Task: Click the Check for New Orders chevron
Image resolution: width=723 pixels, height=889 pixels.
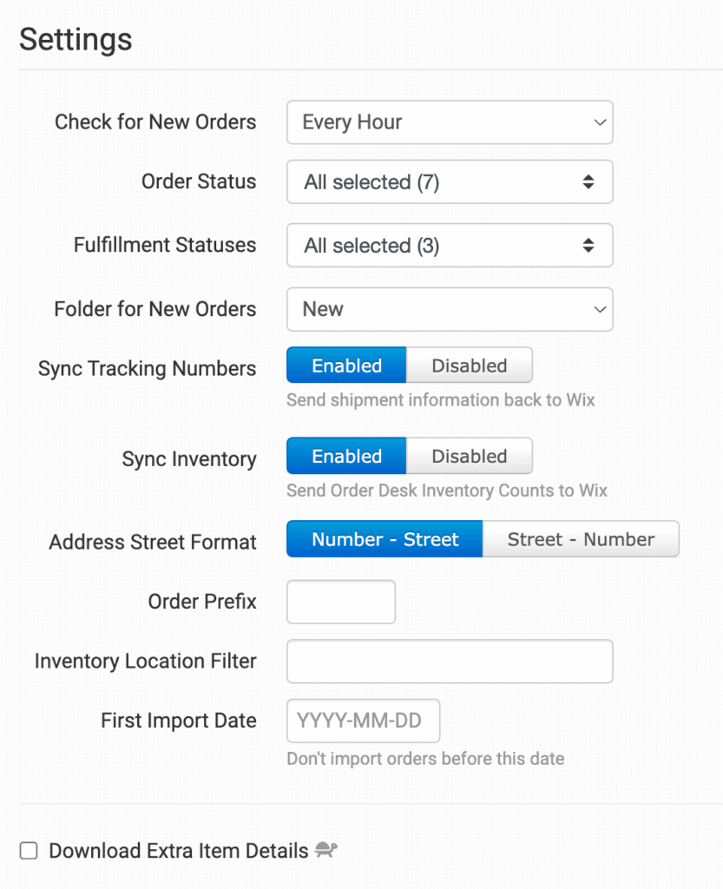Action: coord(599,122)
